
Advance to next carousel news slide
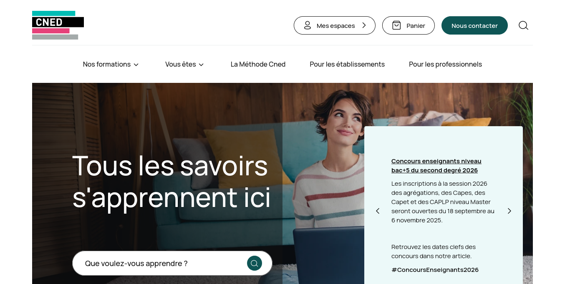tap(509, 211)
